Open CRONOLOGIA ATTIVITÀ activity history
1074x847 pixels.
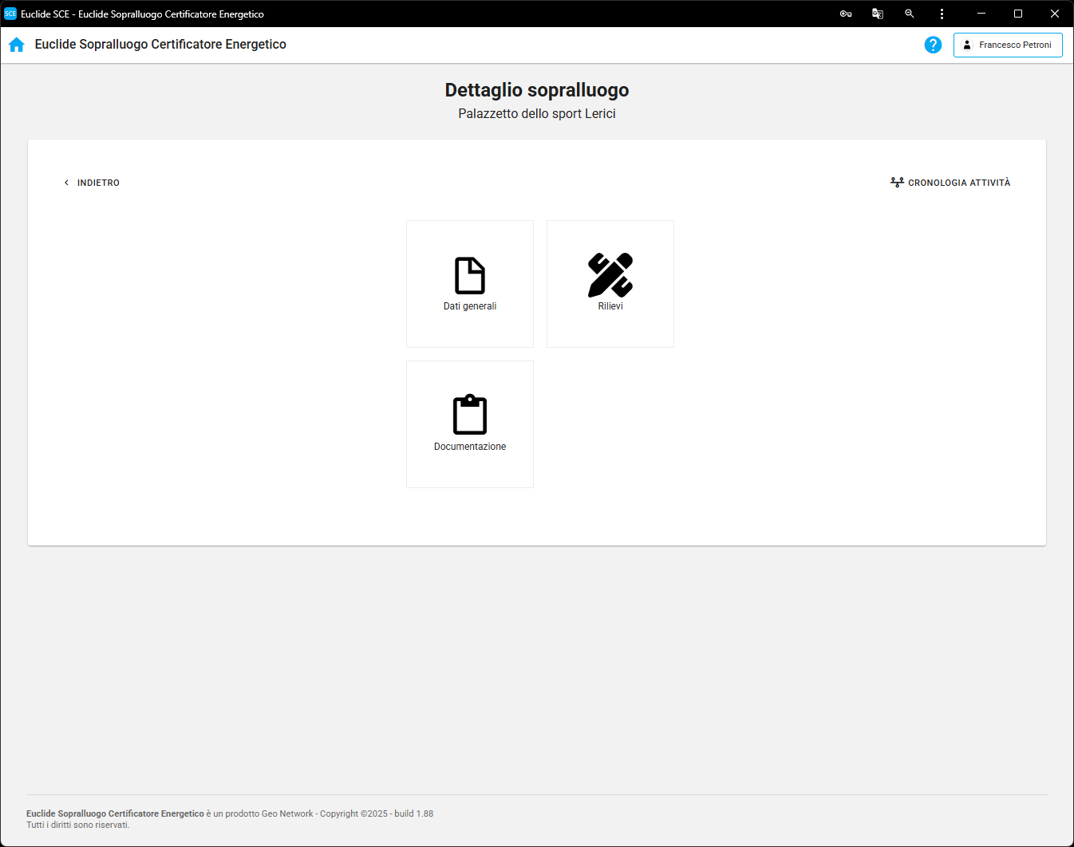[x=950, y=183]
